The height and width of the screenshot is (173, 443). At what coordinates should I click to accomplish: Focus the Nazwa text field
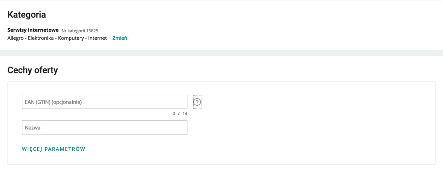pos(105,127)
